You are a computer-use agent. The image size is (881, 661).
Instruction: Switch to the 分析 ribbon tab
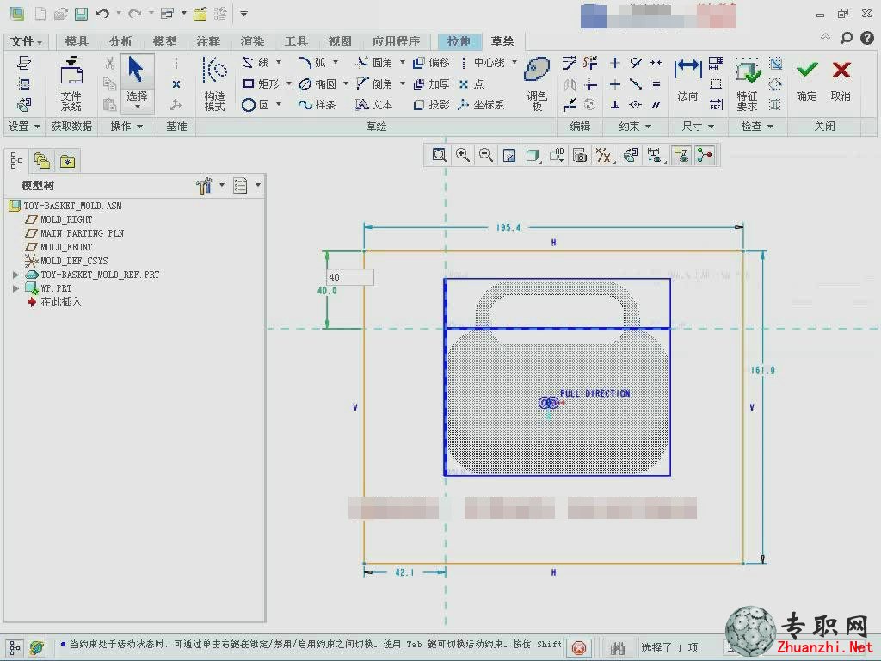tap(120, 41)
